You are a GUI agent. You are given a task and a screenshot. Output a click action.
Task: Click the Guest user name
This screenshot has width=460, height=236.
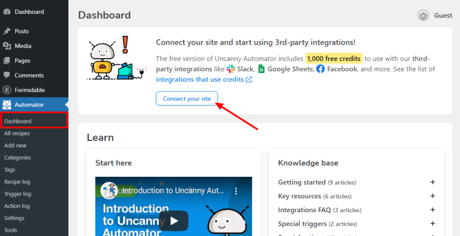tap(443, 15)
